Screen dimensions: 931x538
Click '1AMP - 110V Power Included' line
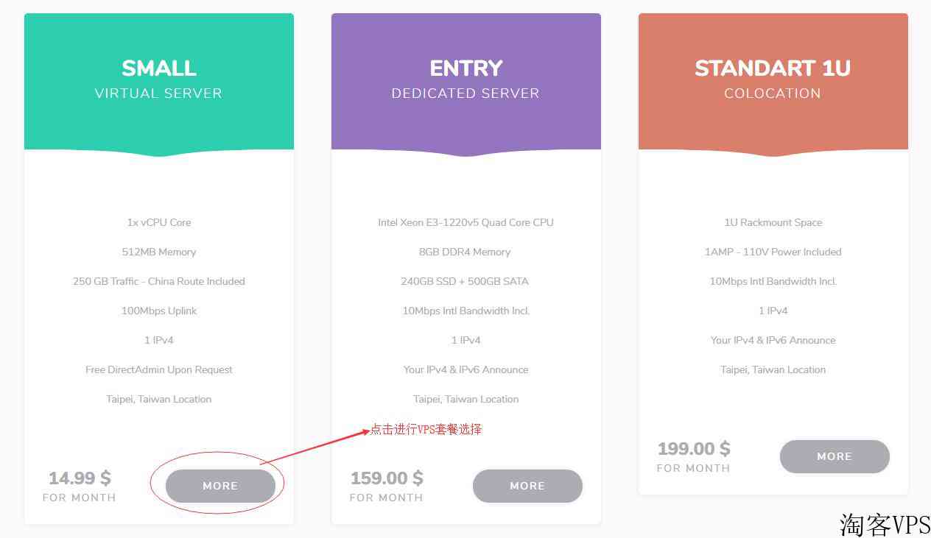pos(773,252)
